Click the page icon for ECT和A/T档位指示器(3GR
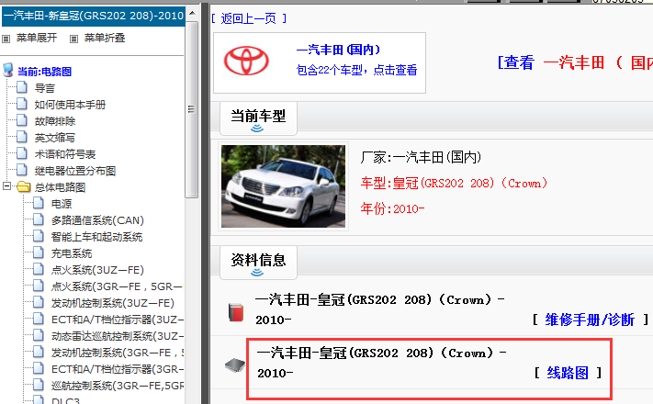 (x=39, y=368)
